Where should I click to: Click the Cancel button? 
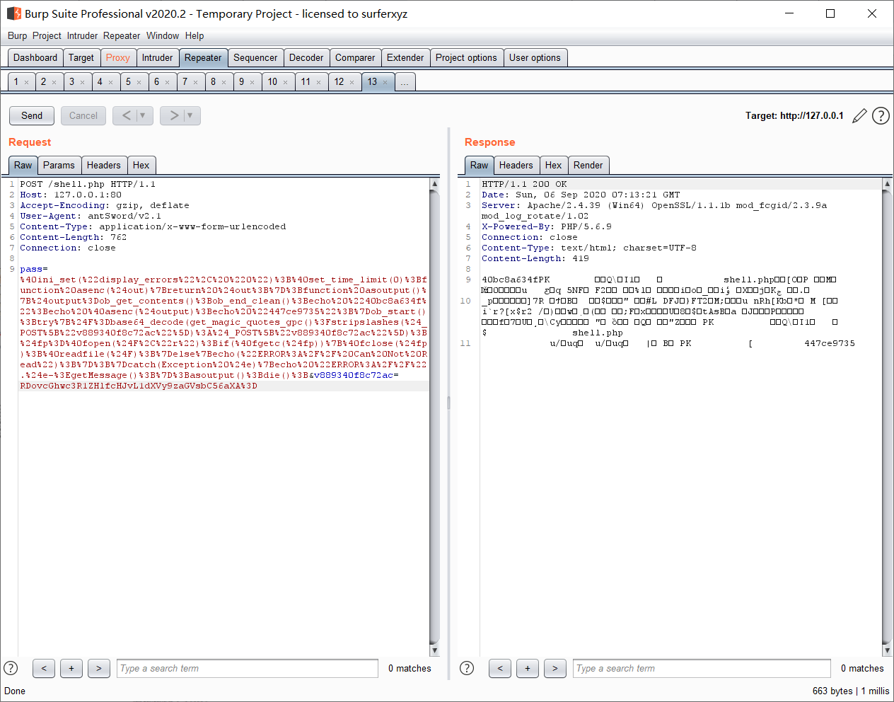pyautogui.click(x=83, y=115)
